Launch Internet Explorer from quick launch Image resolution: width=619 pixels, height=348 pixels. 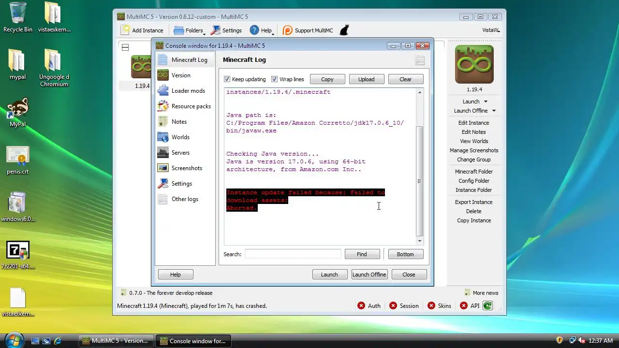[x=58, y=341]
